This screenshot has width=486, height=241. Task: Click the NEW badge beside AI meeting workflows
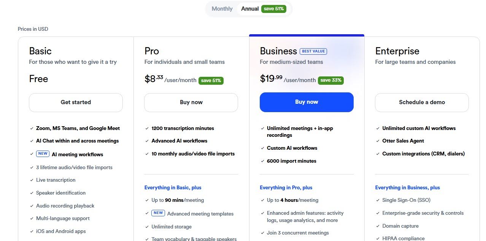(x=43, y=154)
